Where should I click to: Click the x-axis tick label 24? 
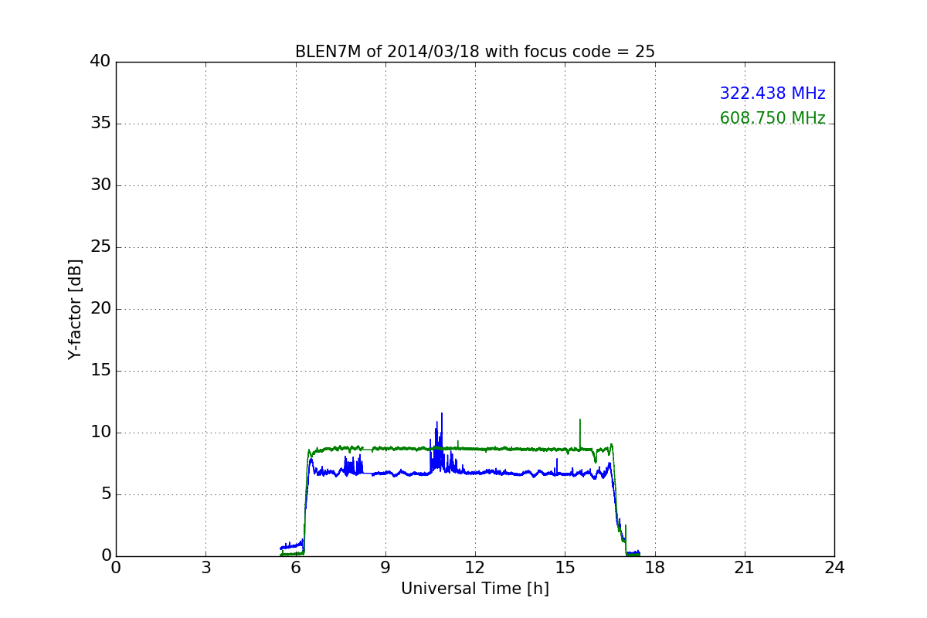834,568
